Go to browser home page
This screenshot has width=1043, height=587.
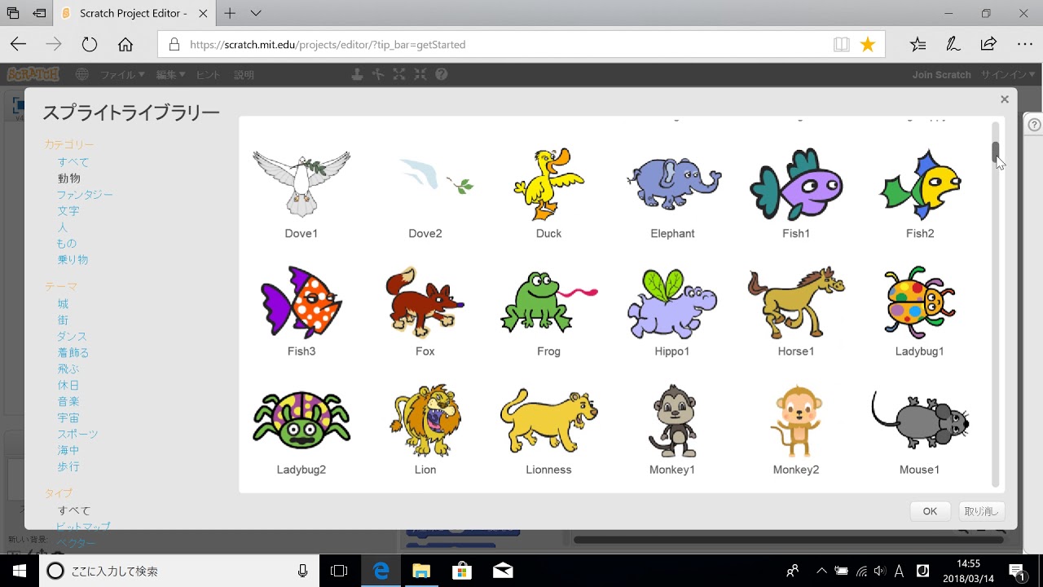(x=125, y=45)
